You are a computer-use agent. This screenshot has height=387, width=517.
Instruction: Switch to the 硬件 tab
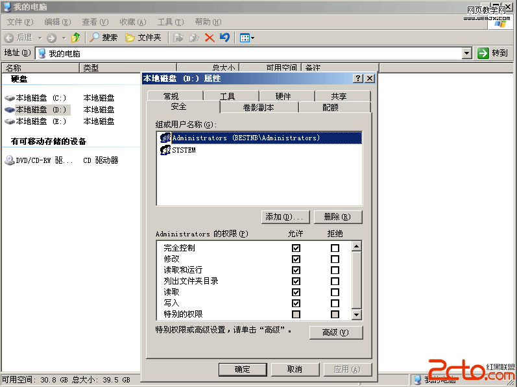click(287, 95)
